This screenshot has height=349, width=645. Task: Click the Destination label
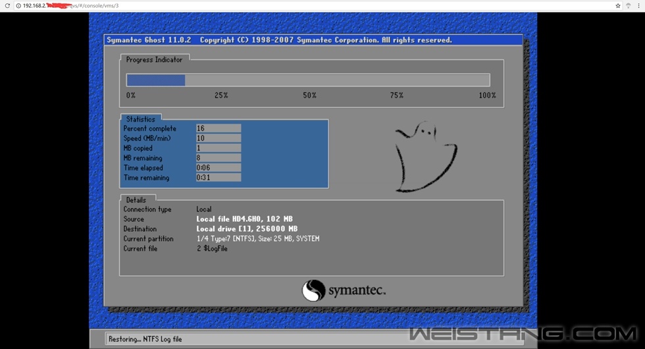pyautogui.click(x=140, y=229)
